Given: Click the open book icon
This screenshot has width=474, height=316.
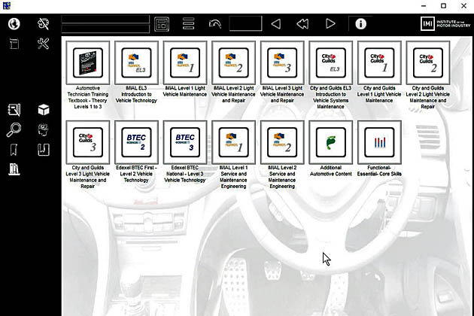Looking at the screenshot, I should click(x=44, y=150).
